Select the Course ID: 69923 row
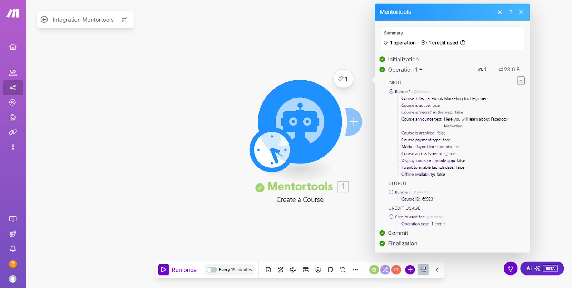 (417, 199)
